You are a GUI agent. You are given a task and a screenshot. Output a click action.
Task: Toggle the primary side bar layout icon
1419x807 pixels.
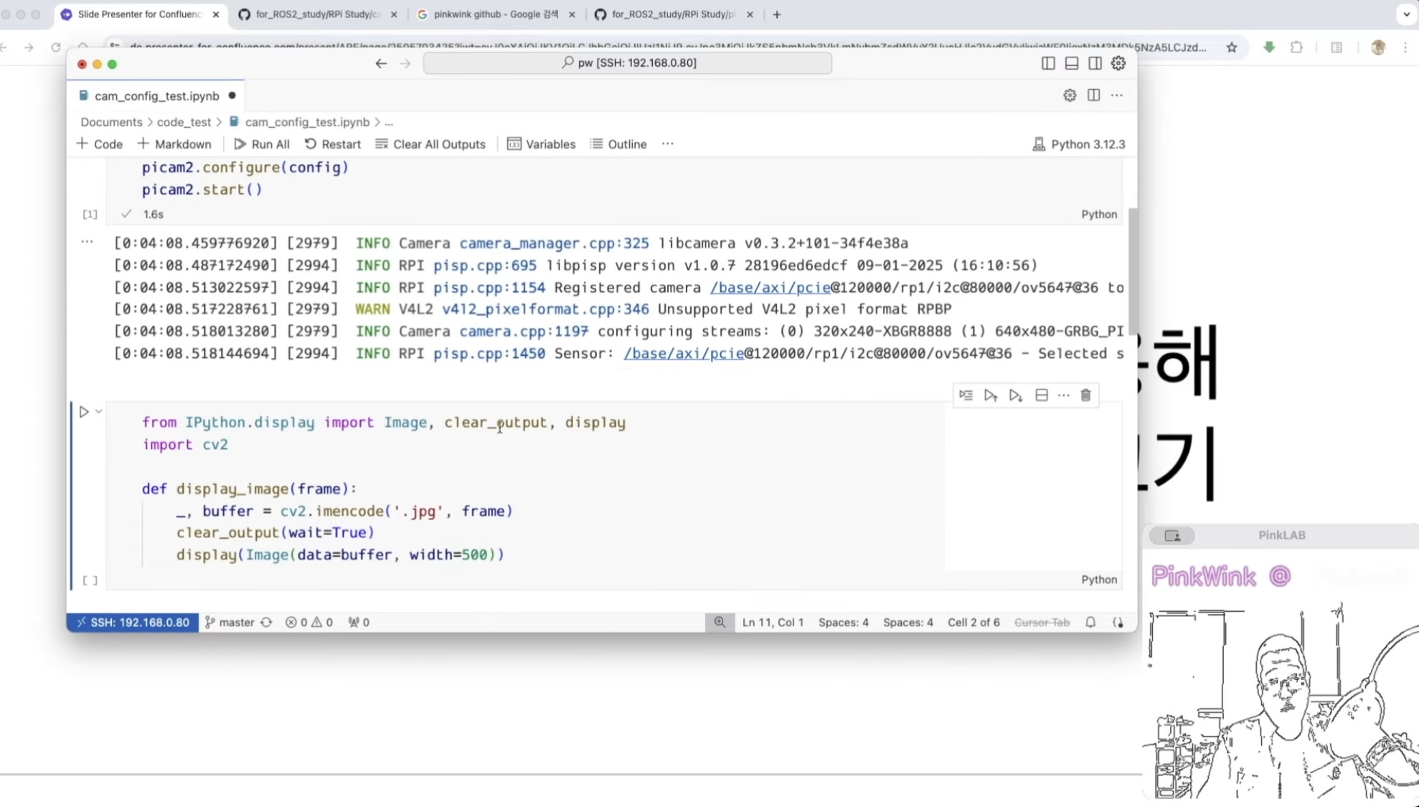[x=1047, y=63]
